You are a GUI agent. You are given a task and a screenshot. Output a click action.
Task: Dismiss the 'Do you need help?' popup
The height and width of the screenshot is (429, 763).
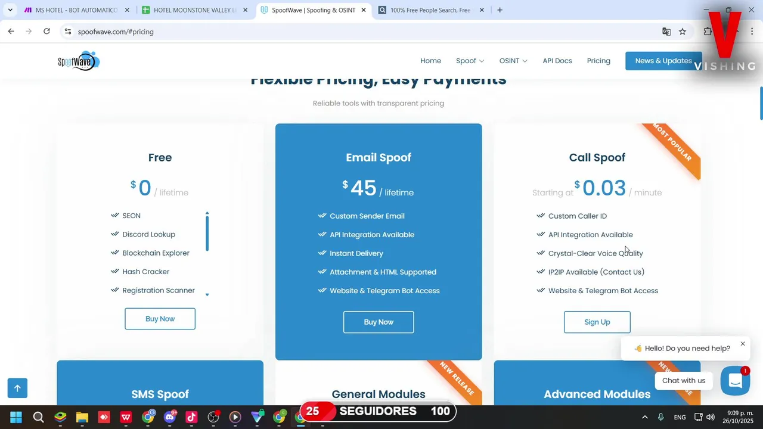(743, 344)
